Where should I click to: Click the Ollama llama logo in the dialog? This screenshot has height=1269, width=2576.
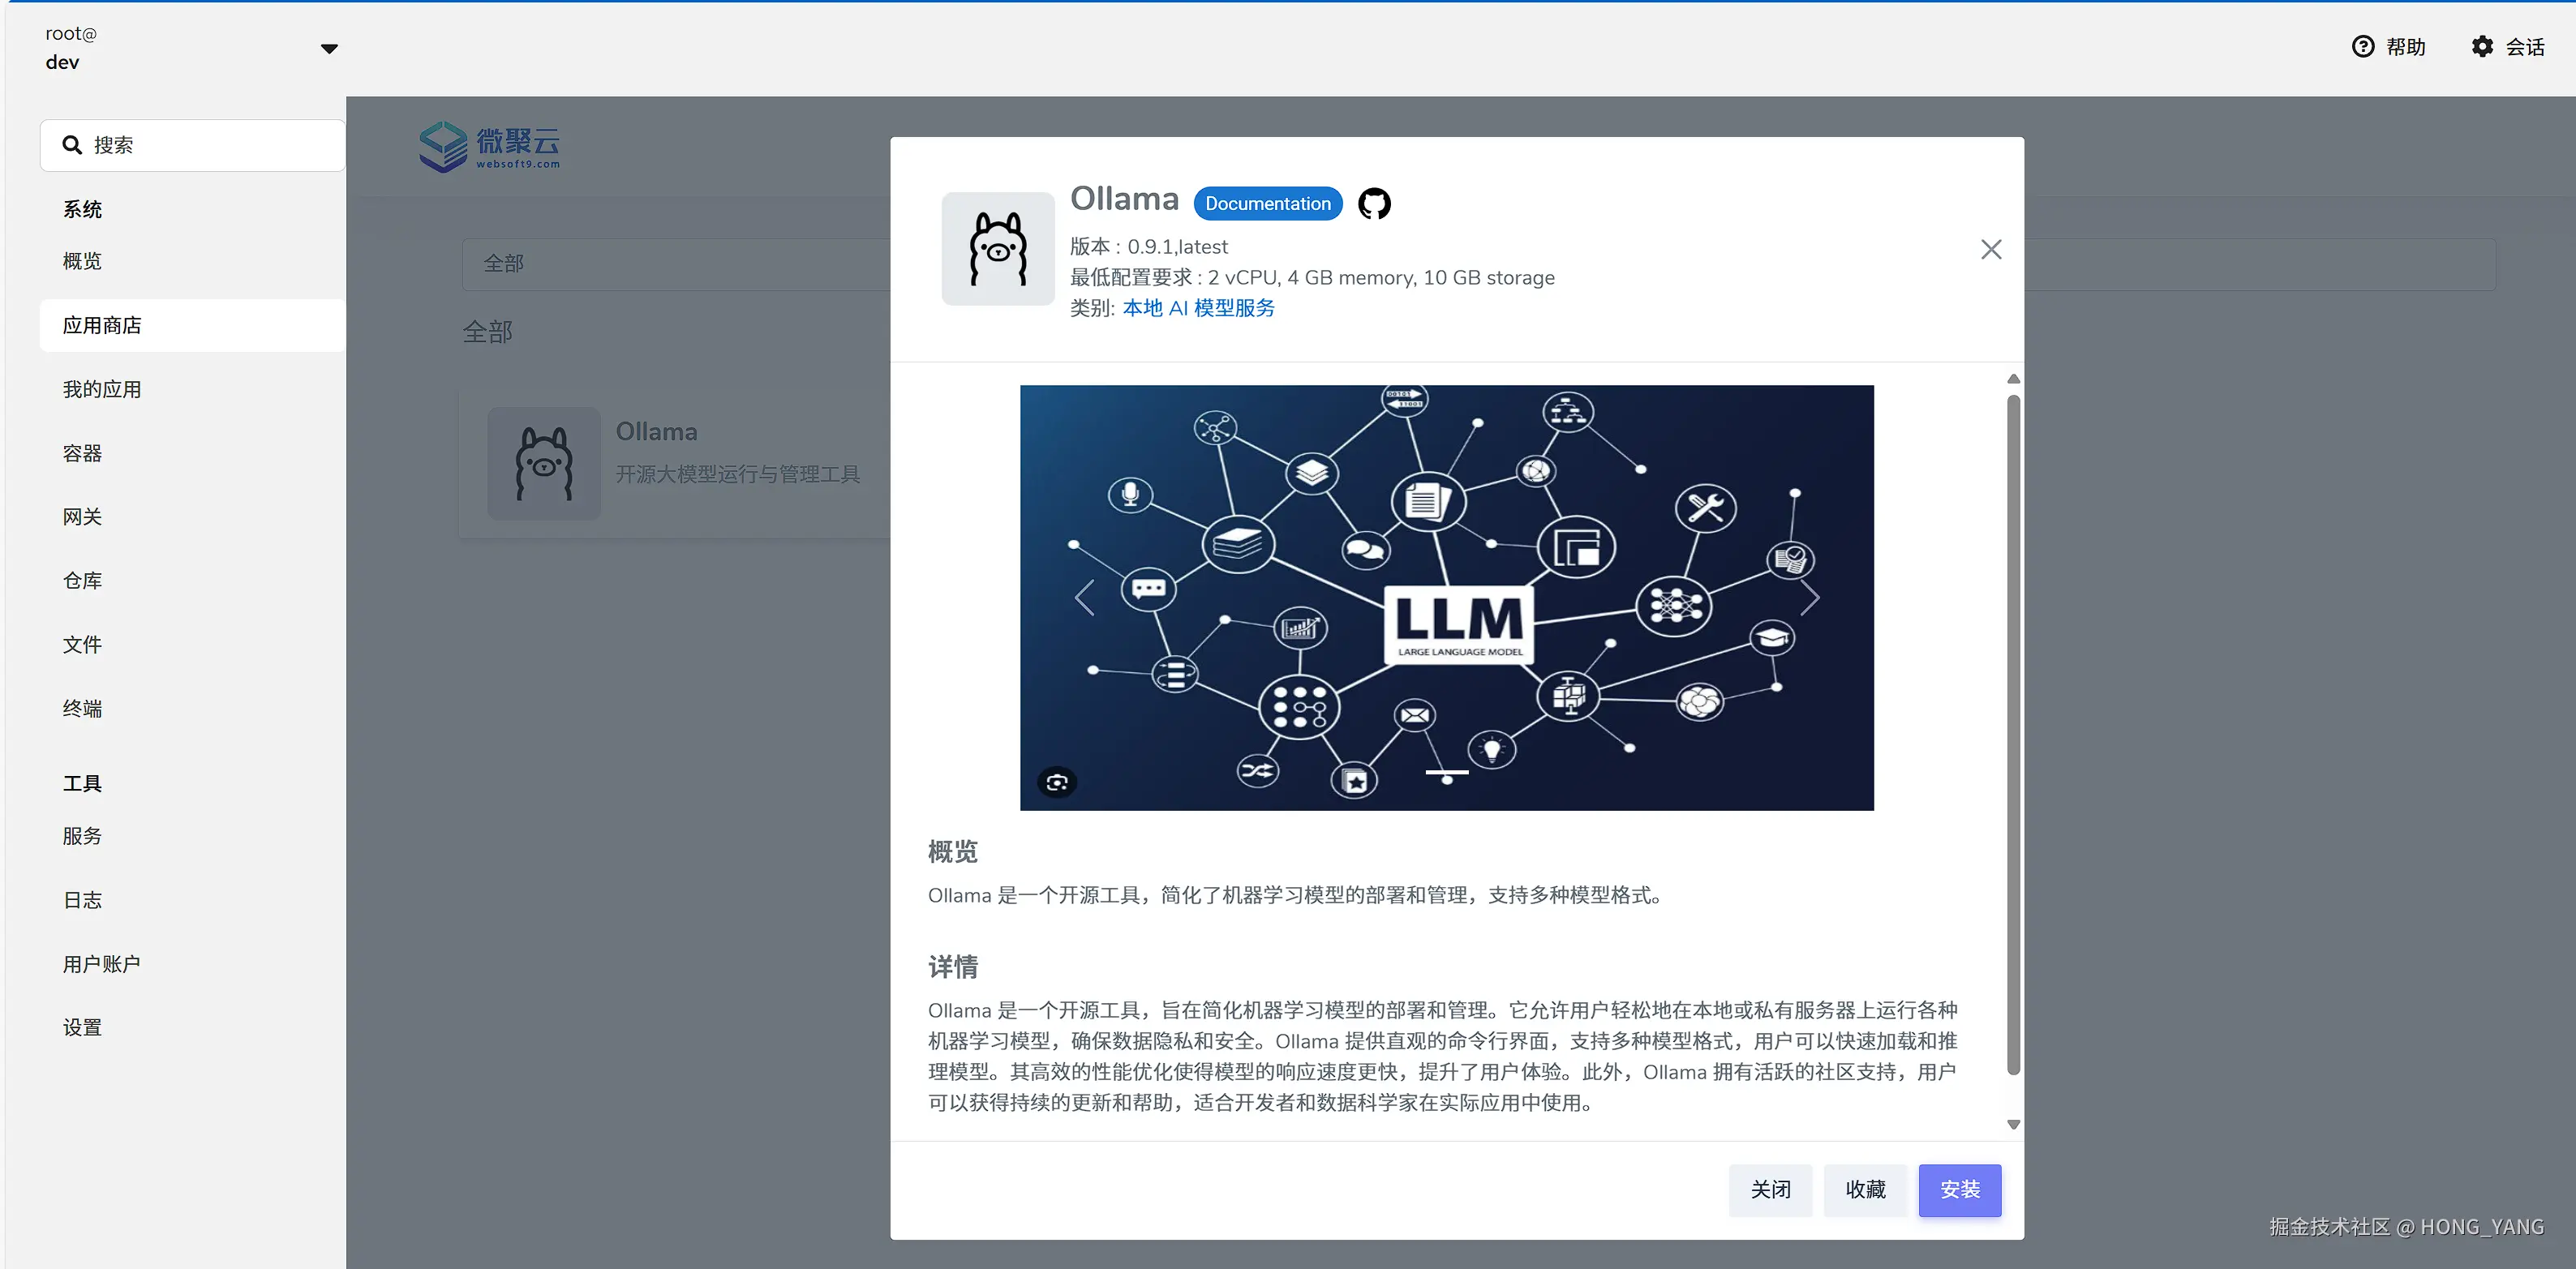[x=997, y=249]
